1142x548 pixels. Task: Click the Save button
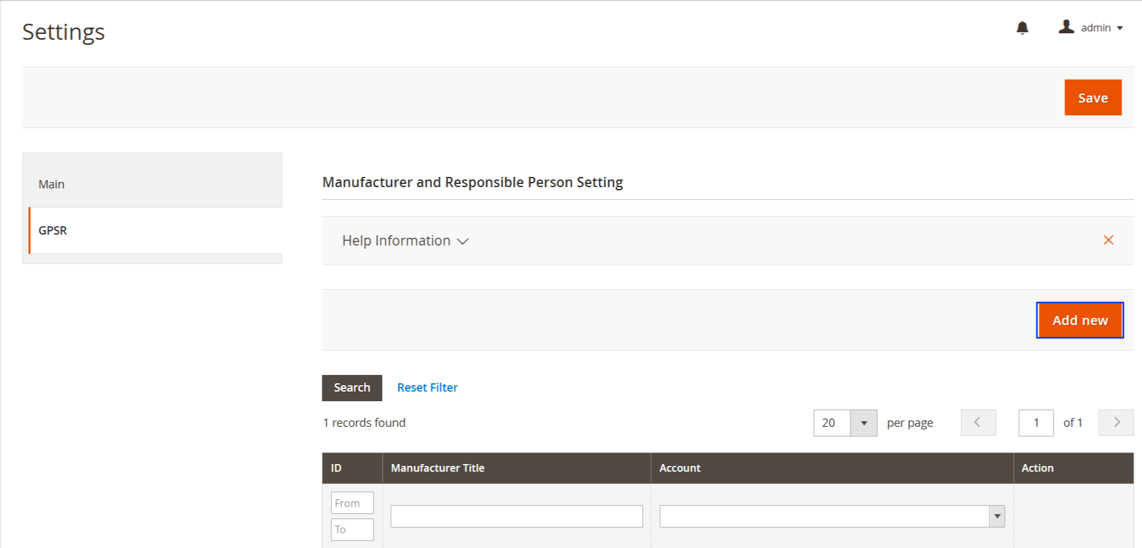tap(1093, 97)
